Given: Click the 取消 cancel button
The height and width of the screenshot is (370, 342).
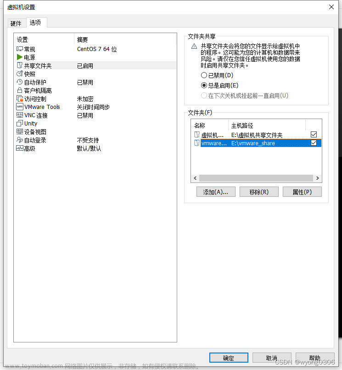Looking at the screenshot, I should click(x=272, y=358).
